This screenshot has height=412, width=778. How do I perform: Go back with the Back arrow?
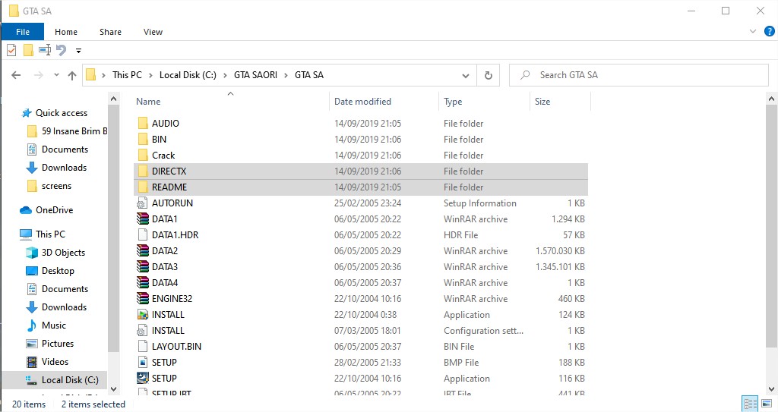[16, 75]
